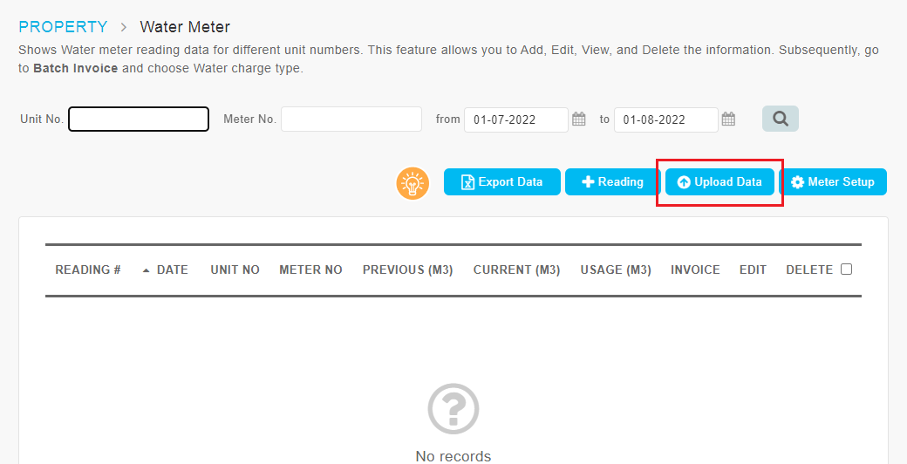Click the Export Data button

(x=502, y=181)
